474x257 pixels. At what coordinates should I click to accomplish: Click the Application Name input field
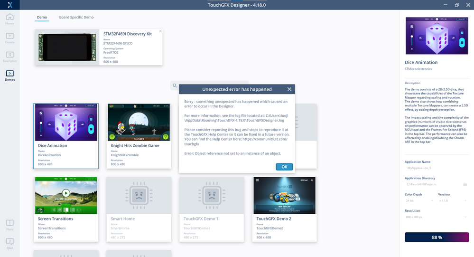437,168
